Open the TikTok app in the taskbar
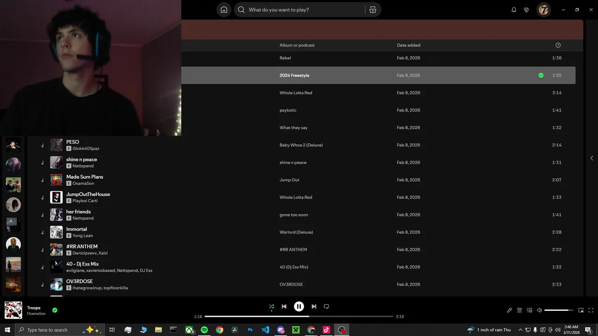Image resolution: width=598 pixels, height=336 pixels. point(327,330)
